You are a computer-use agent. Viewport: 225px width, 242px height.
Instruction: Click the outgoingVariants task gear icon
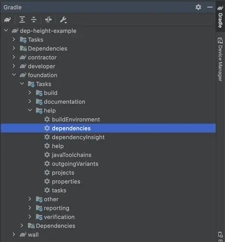click(x=47, y=164)
